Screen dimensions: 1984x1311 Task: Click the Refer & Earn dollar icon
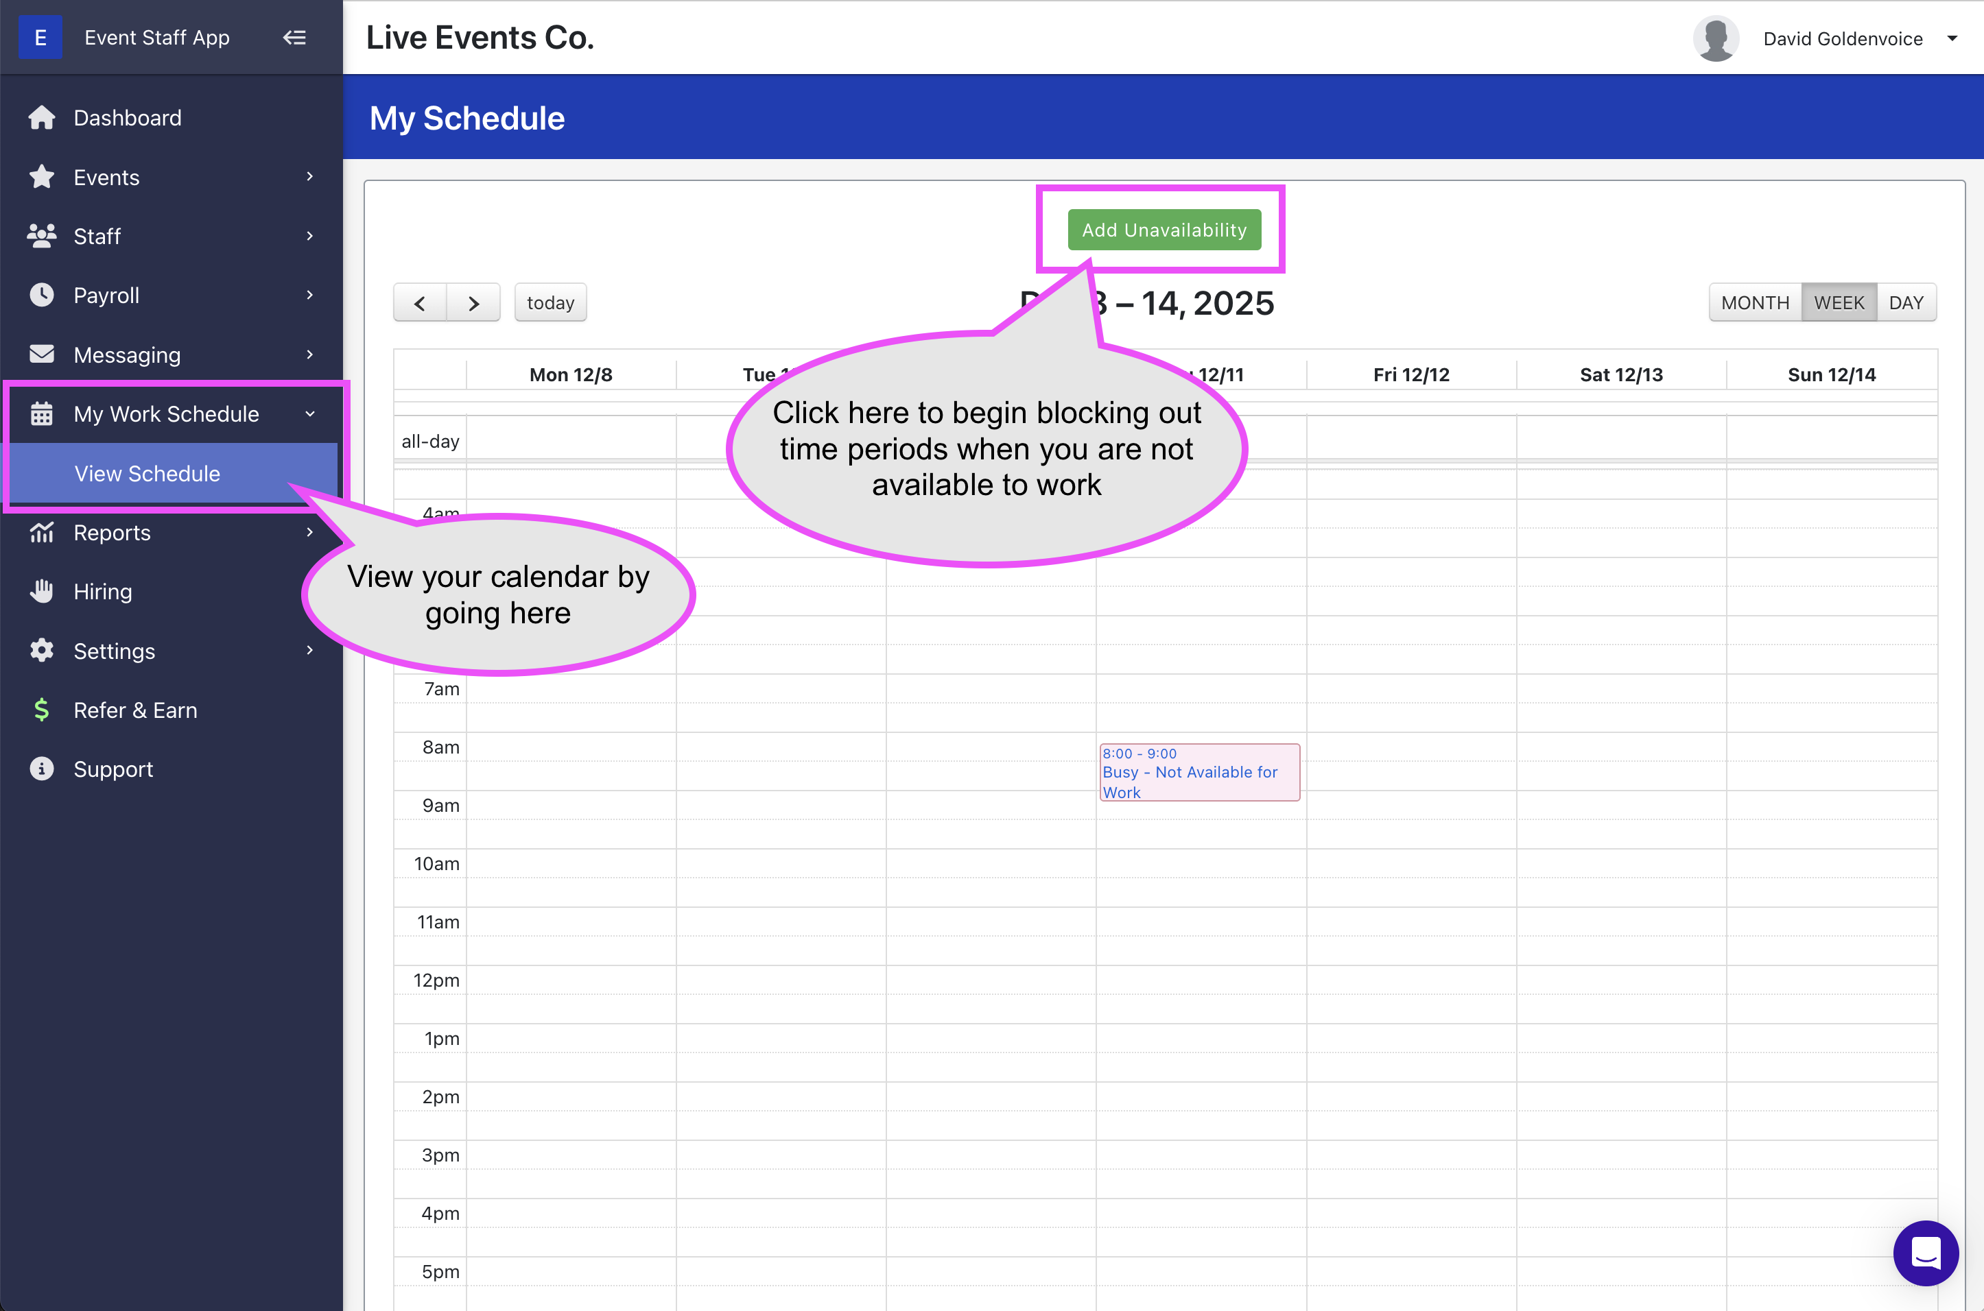41,710
